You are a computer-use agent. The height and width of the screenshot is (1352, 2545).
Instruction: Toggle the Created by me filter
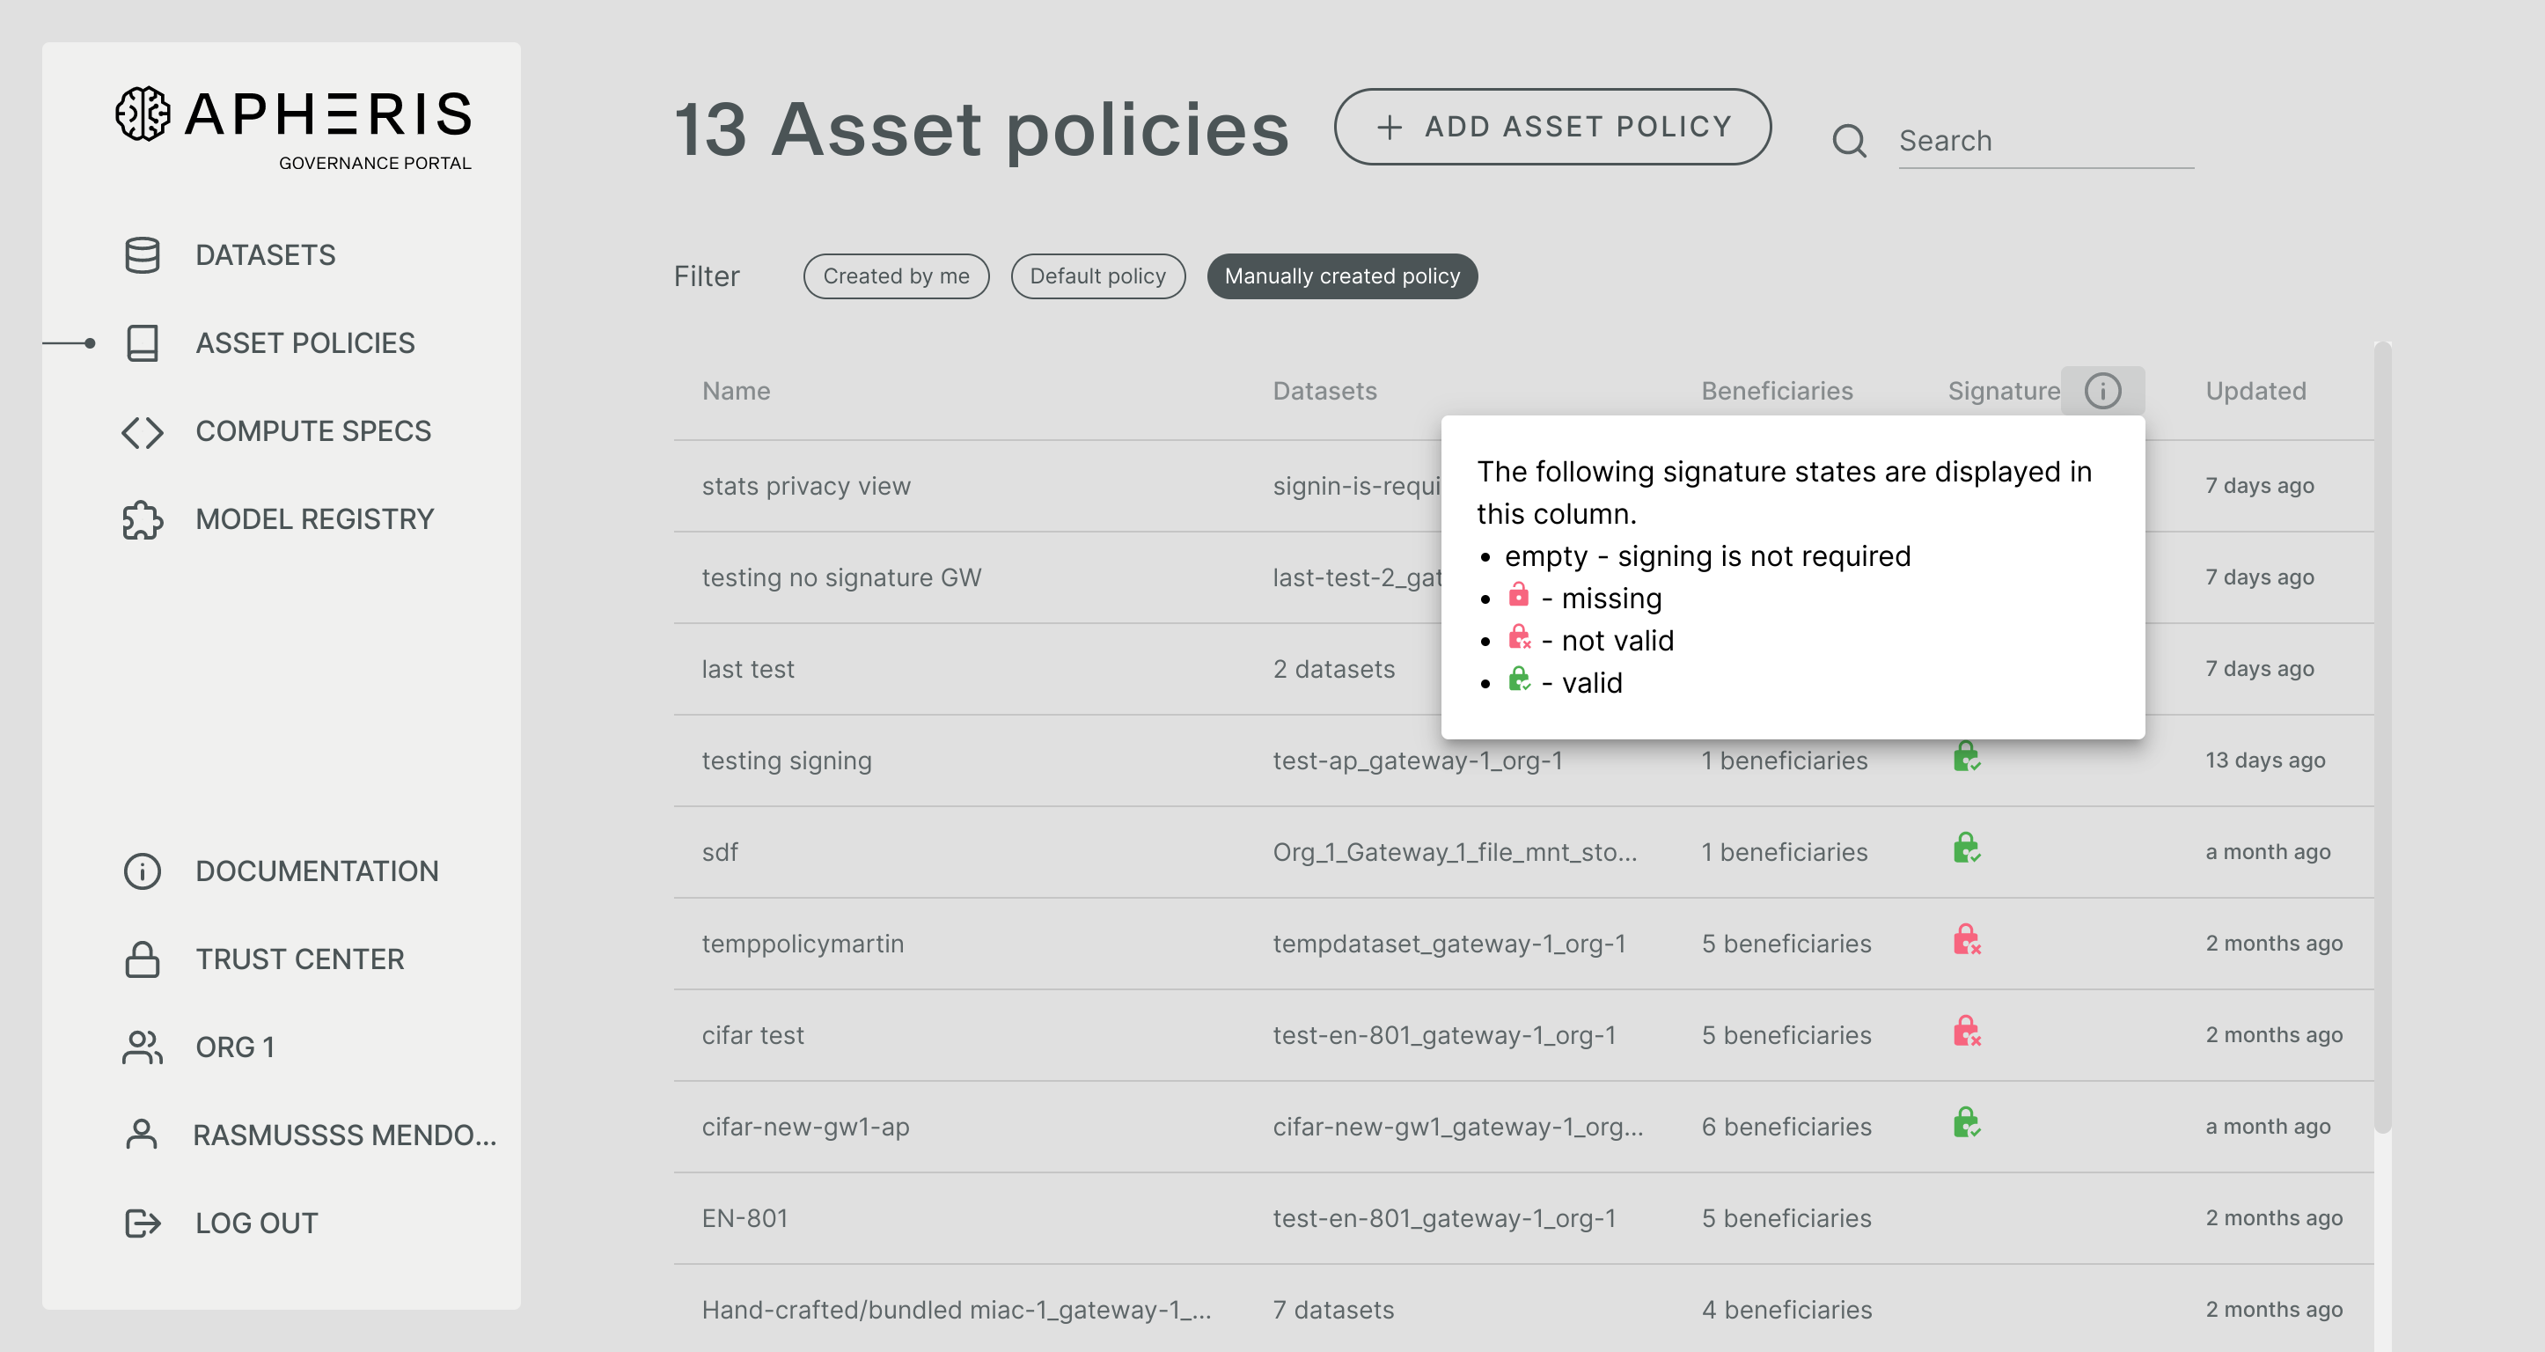(895, 276)
